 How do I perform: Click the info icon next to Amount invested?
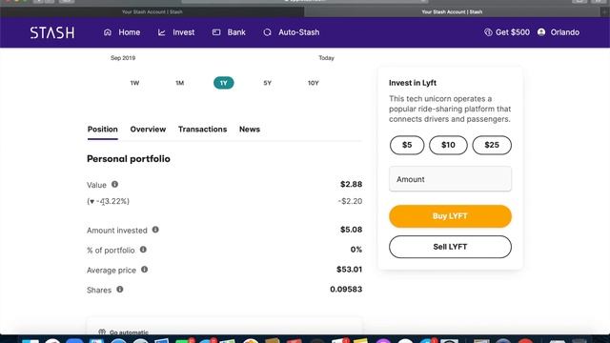(155, 230)
